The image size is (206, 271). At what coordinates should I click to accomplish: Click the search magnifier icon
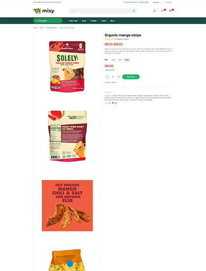[134, 11]
